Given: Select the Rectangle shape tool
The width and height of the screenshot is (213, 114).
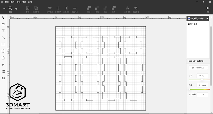Looking at the screenshot, I should click(3, 44).
